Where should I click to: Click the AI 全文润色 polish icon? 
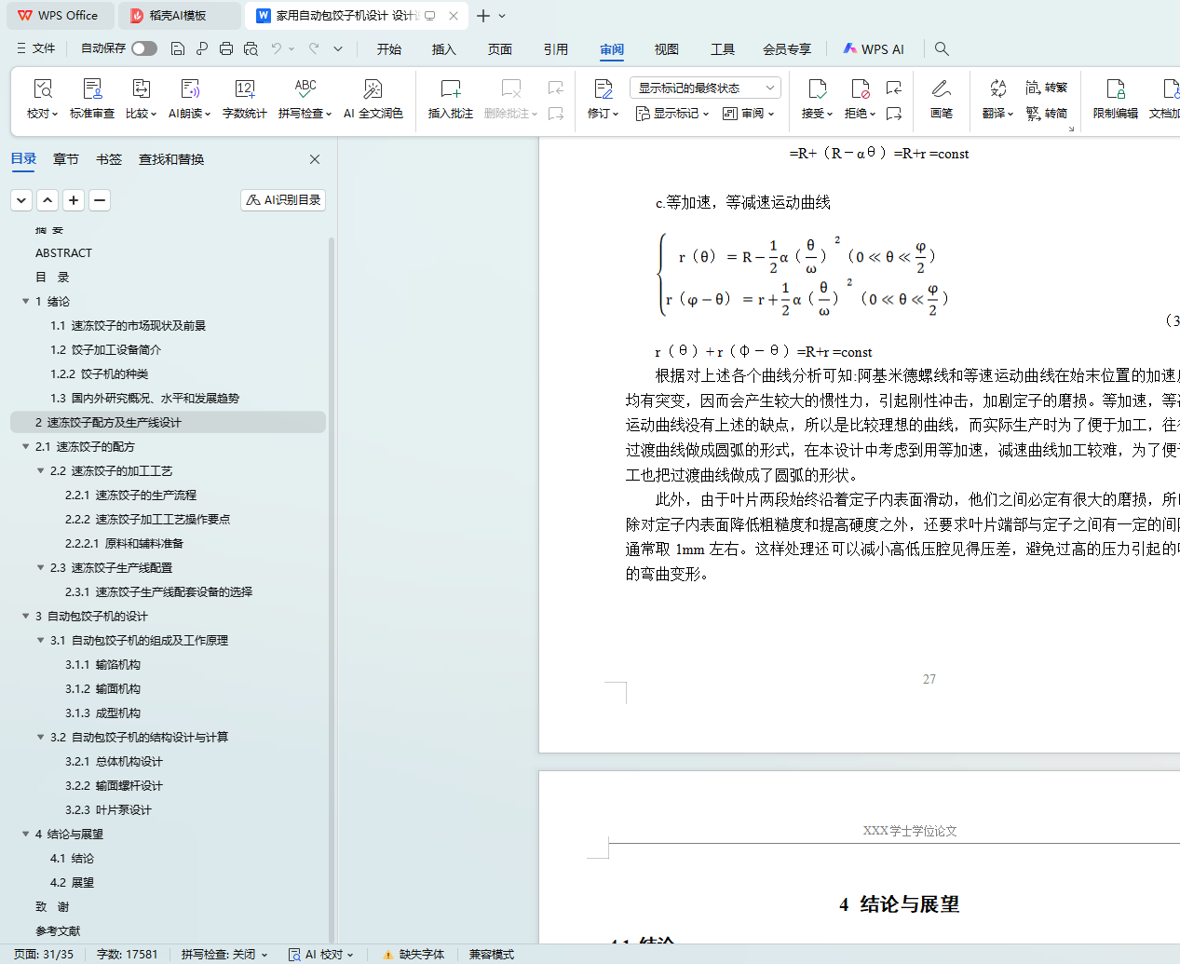click(373, 98)
